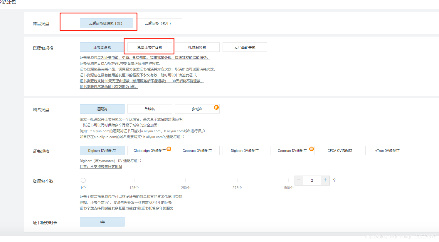The height and width of the screenshot is (242, 439).
Task: Click the 125个 slider tick label
Action: 134,188
